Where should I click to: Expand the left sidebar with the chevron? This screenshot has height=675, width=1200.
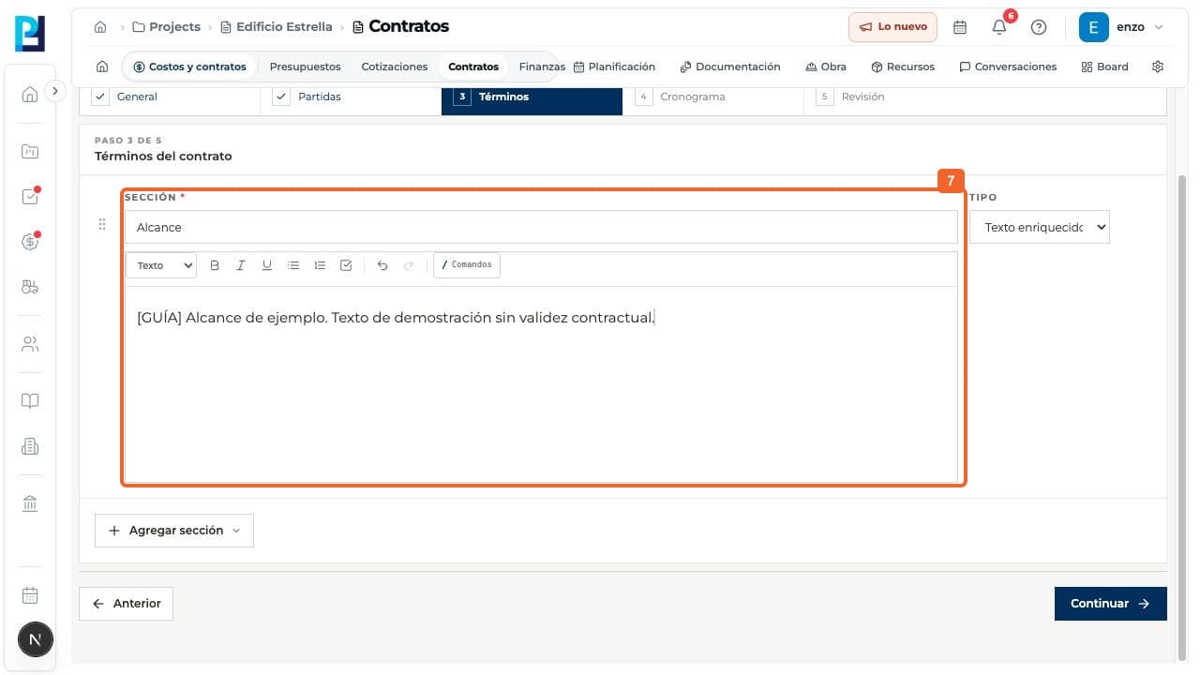point(55,91)
